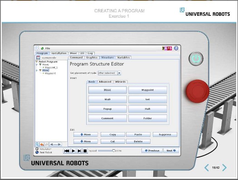
Task: Open the node placement dropdown arrow
Action: coord(119,73)
